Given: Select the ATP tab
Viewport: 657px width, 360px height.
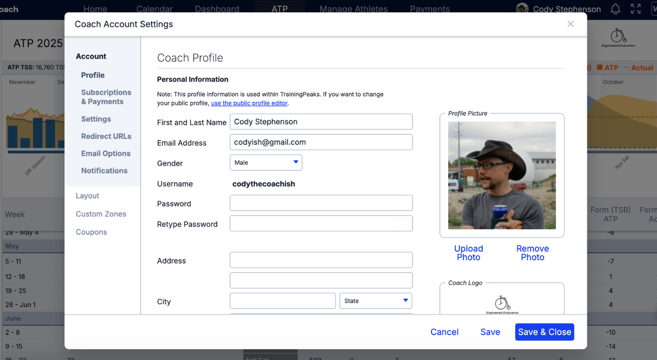Looking at the screenshot, I should 280,9.
